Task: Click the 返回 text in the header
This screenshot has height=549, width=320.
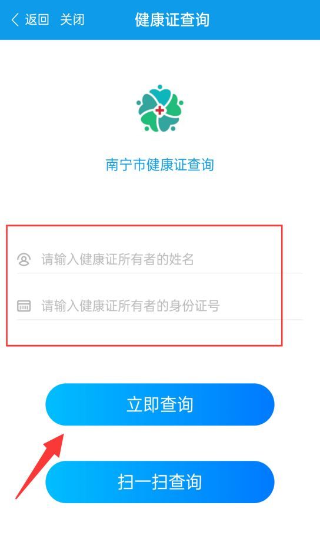Action: tap(37, 20)
